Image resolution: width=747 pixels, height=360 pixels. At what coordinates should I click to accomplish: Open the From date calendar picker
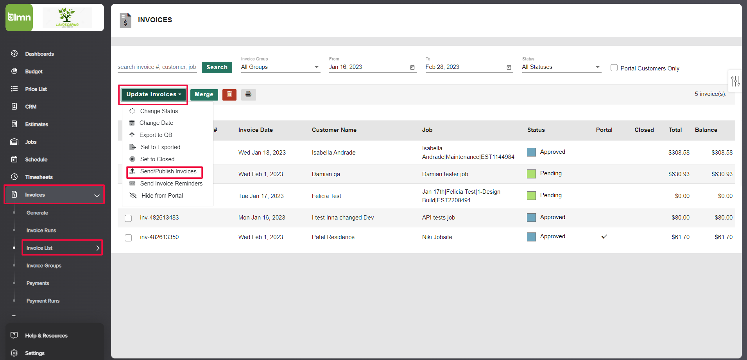point(412,67)
